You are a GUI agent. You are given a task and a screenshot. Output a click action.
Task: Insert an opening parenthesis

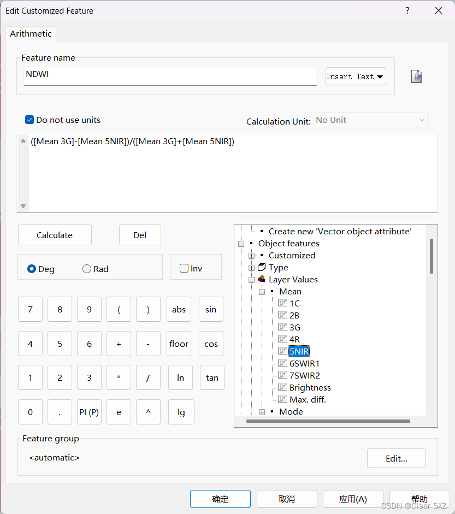[119, 309]
